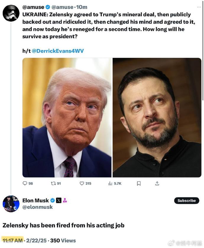Open the @DerrickEvans4WV mention link
The height and width of the screenshot is (248, 204).
point(58,51)
